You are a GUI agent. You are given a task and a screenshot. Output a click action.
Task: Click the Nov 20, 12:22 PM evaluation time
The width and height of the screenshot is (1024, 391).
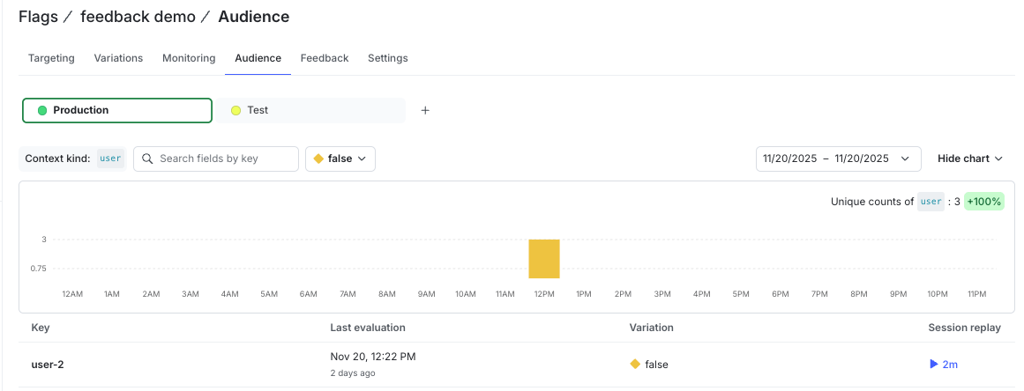click(x=373, y=357)
